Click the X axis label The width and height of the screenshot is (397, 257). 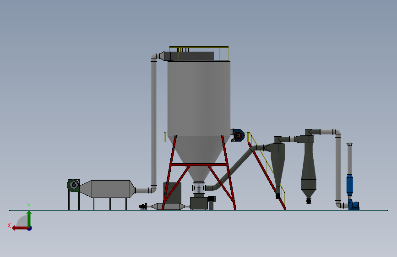pos(9,225)
